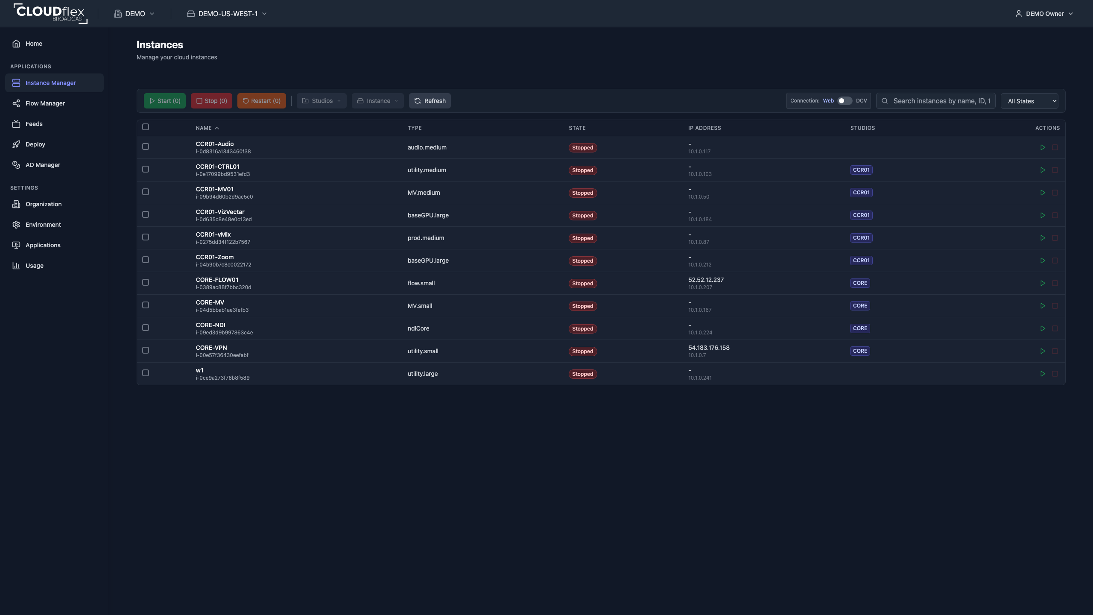Click the stop icon for CCR01-Audio
This screenshot has height=615, width=1093.
point(1055,147)
